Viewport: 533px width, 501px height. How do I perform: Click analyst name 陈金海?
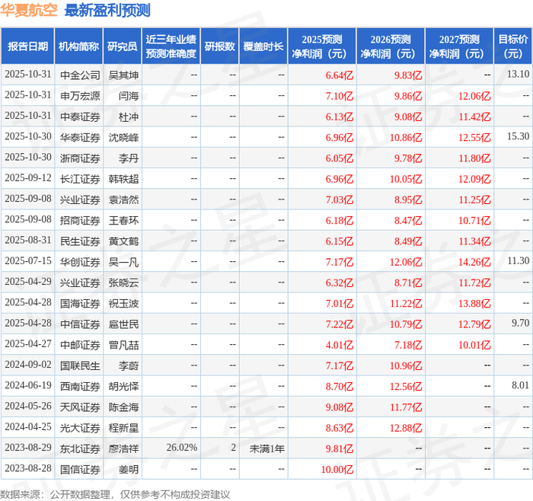click(x=123, y=407)
